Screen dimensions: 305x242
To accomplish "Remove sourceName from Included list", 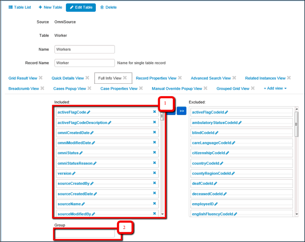I will click(x=154, y=203).
